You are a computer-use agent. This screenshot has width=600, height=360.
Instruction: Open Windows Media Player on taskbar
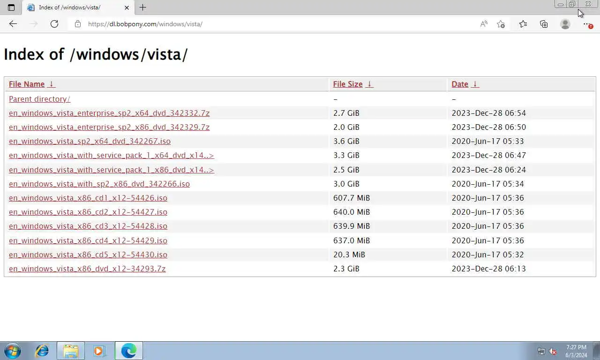(x=99, y=351)
